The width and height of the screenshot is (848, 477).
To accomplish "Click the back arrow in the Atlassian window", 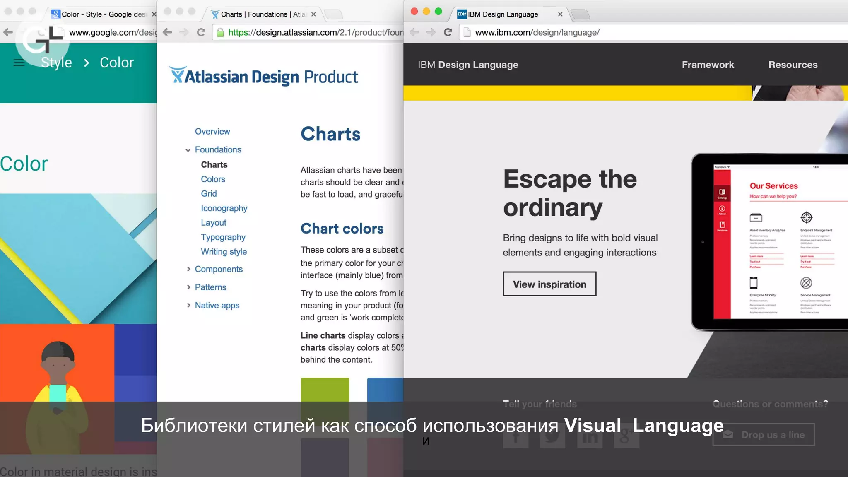I will click(x=167, y=32).
